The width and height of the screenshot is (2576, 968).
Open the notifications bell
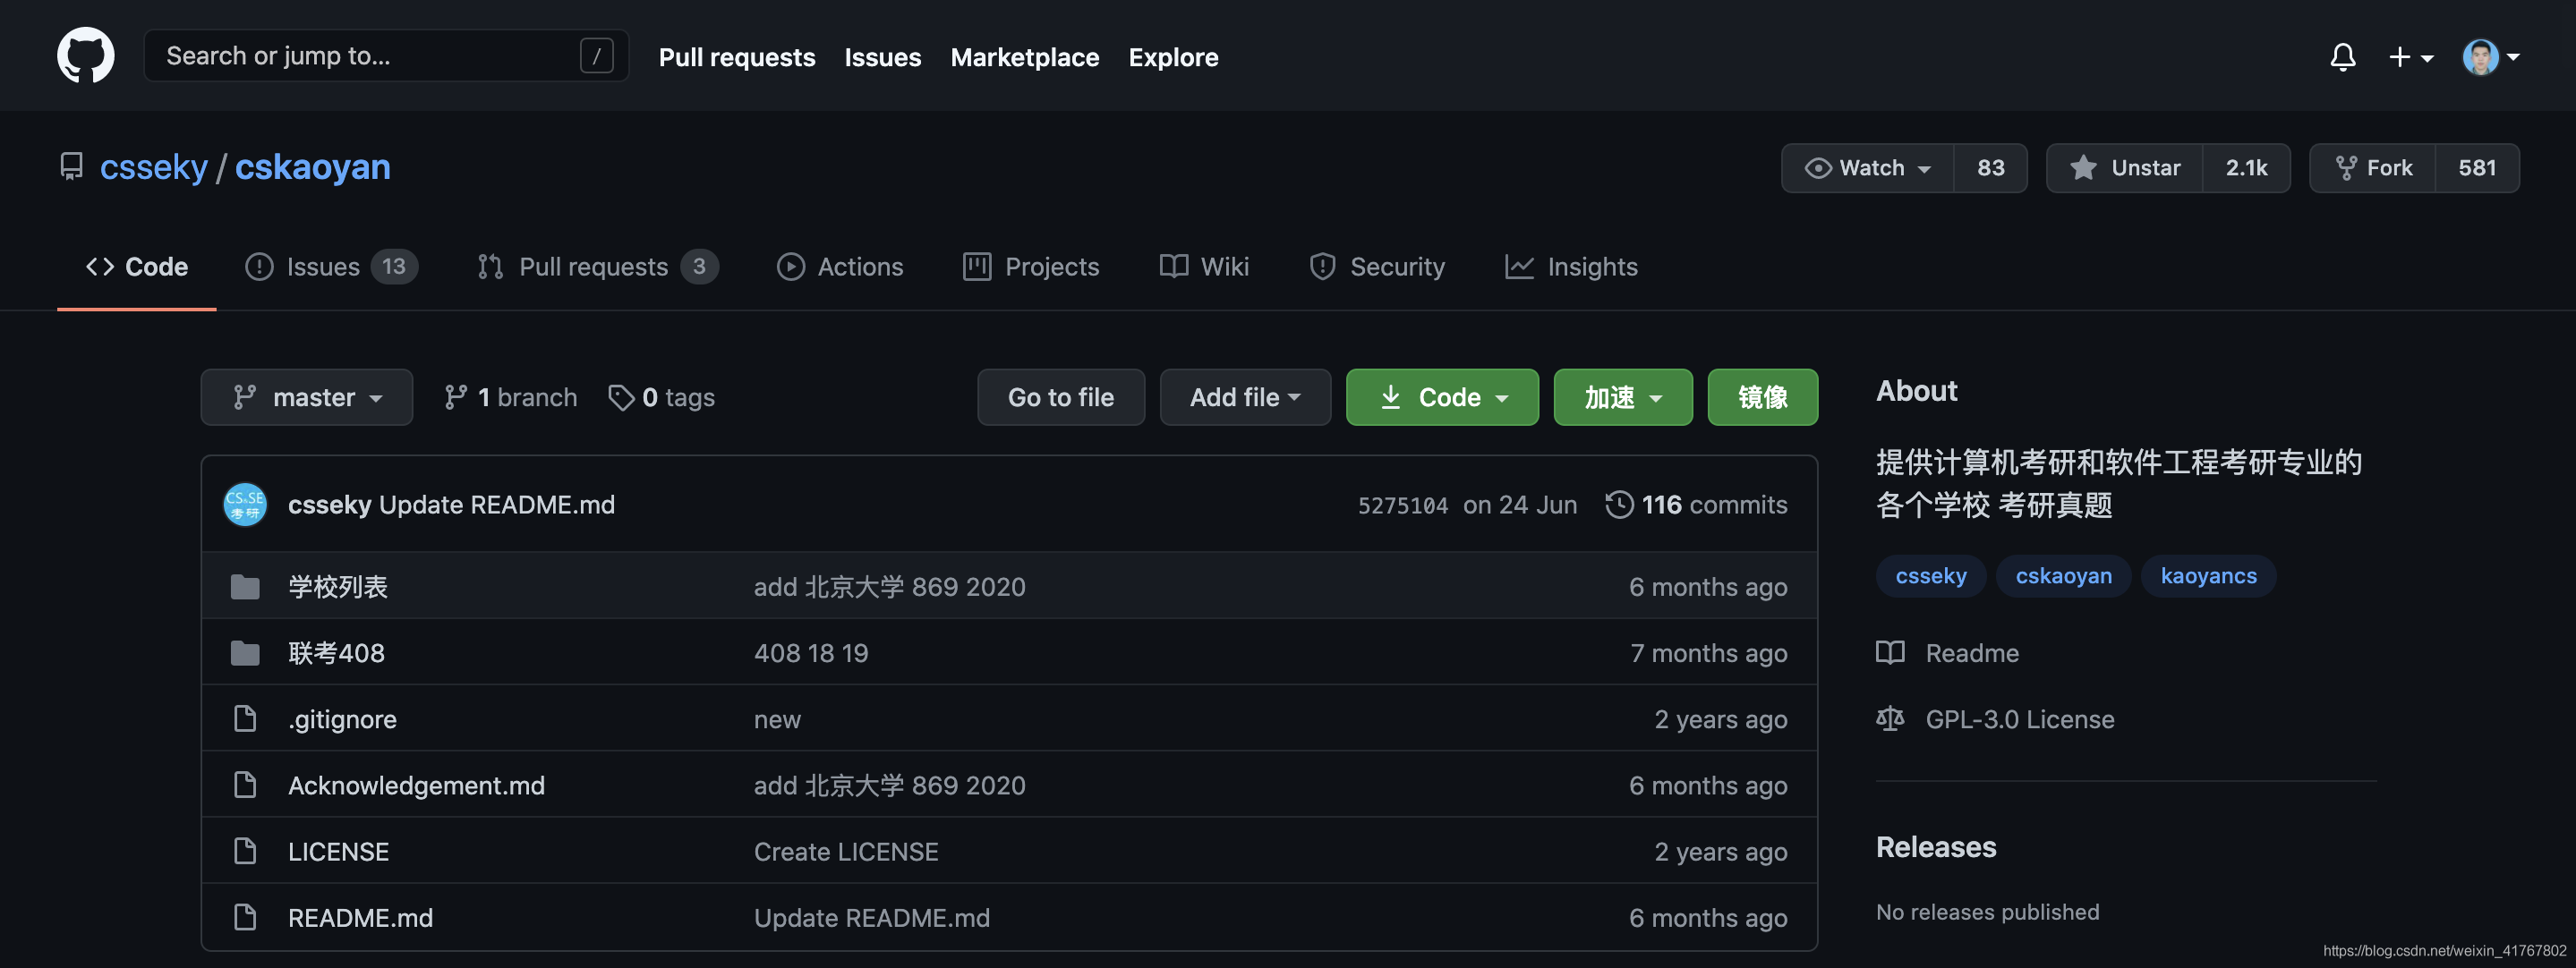tap(2342, 57)
